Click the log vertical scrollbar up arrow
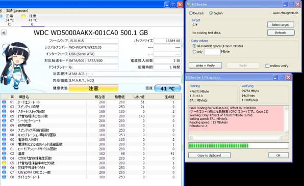 click(286, 108)
